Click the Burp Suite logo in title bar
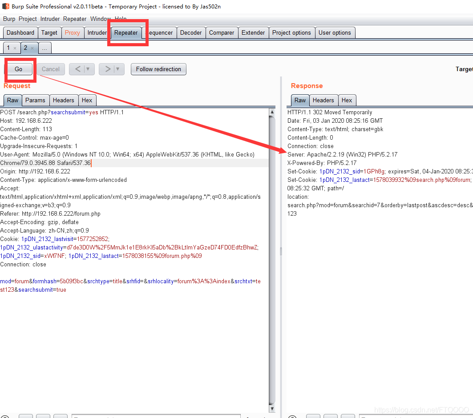Viewport: 473px width, 418px height. pos(5,6)
